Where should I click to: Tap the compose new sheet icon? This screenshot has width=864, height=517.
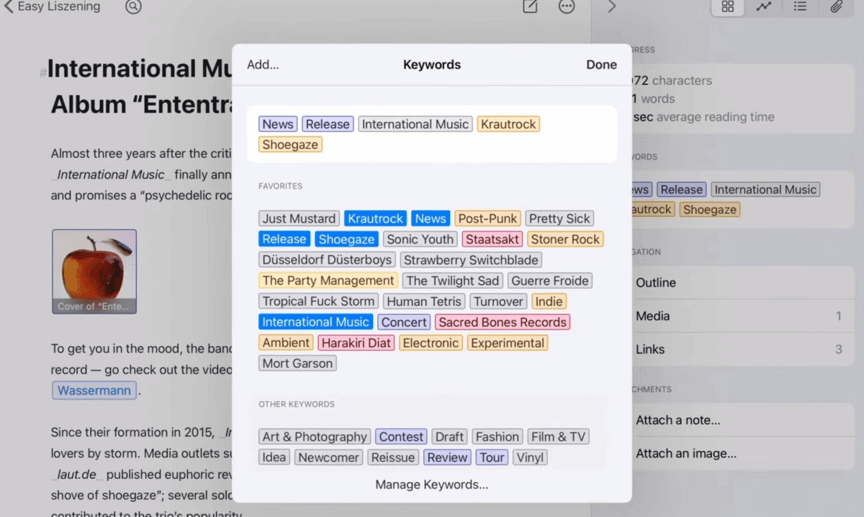(x=530, y=7)
